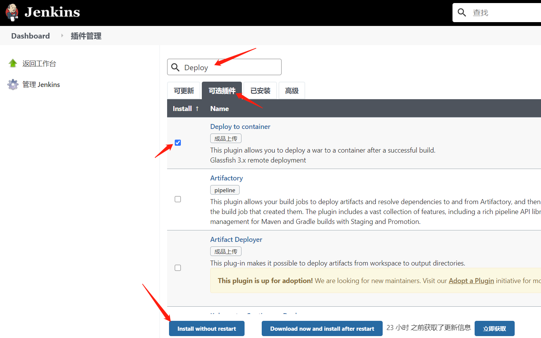Sort by the Install column header
541x338 pixels.
pos(186,109)
